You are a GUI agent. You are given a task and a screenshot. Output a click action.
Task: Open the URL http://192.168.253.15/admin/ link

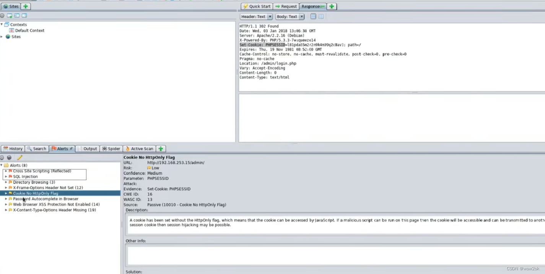point(176,162)
